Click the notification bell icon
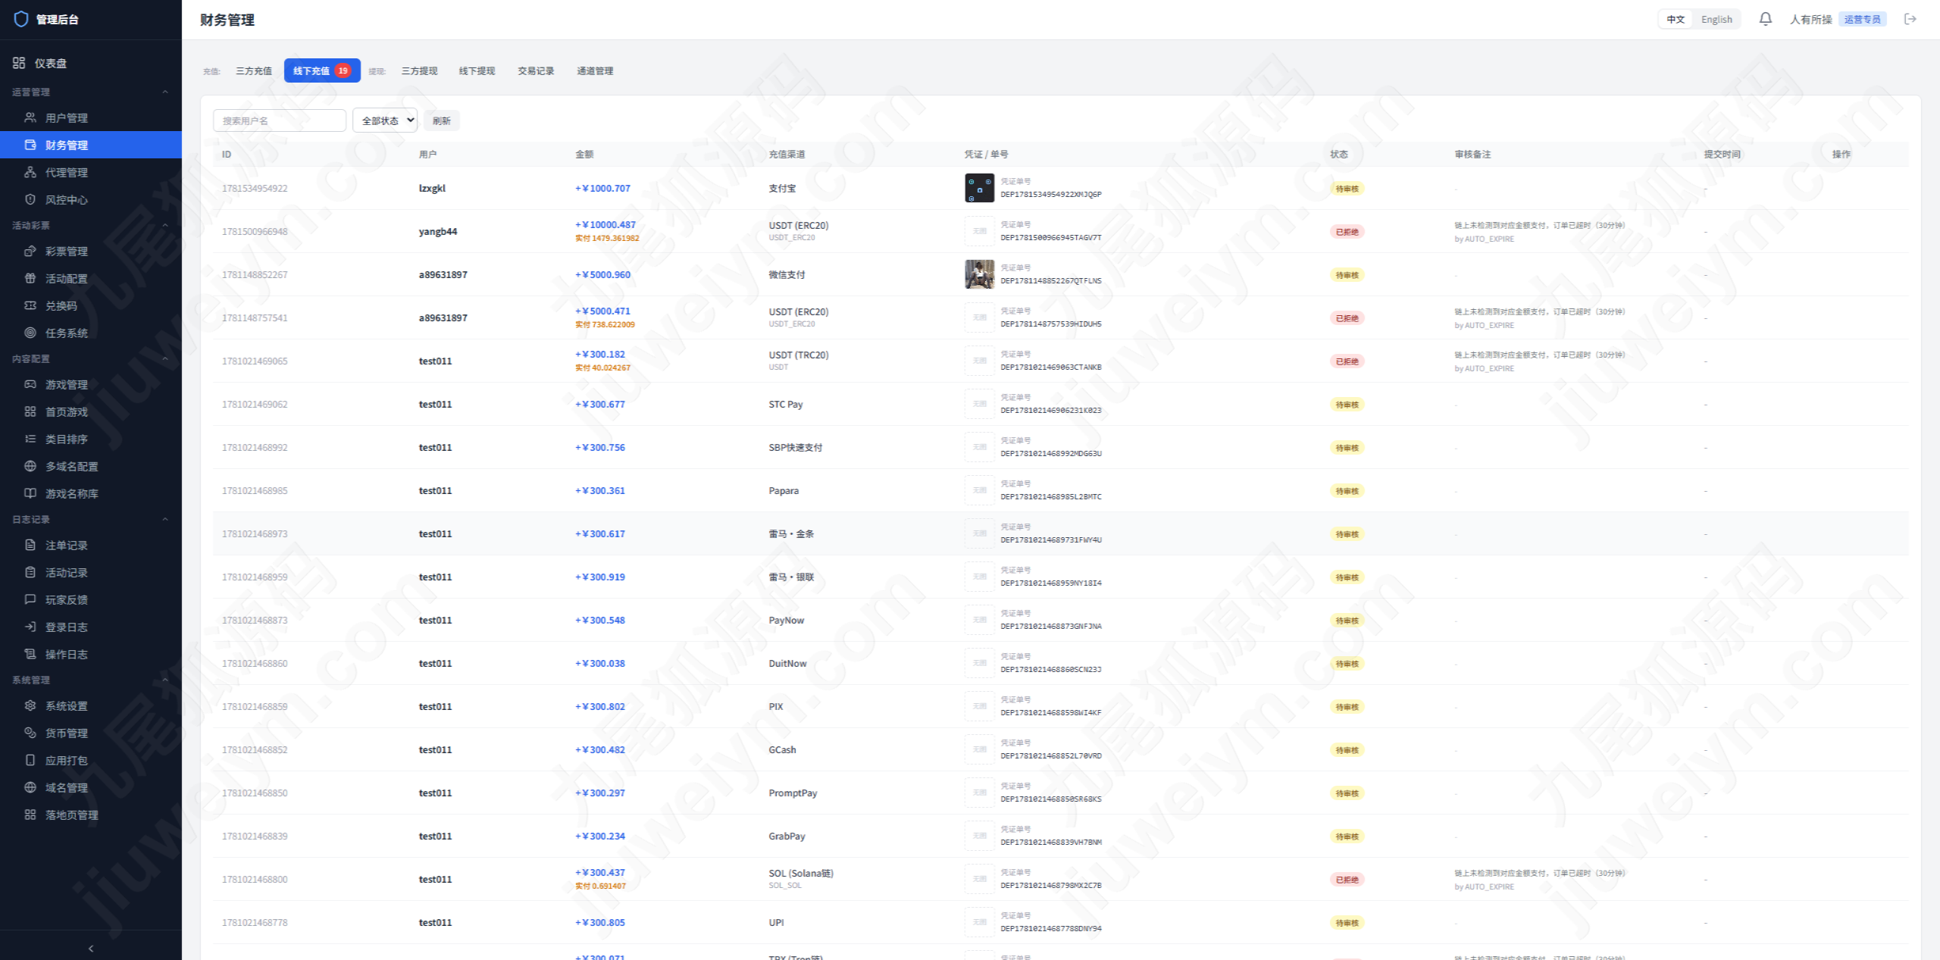This screenshot has width=1940, height=960. pyautogui.click(x=1765, y=19)
